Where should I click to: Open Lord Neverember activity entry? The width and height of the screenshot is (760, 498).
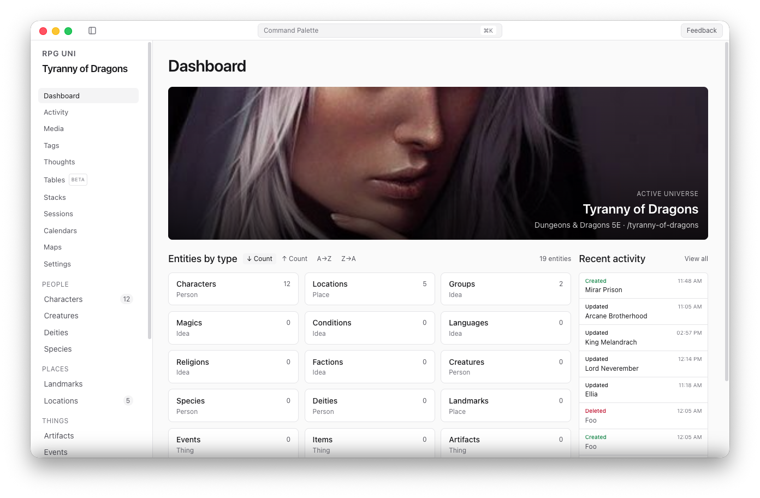point(643,364)
